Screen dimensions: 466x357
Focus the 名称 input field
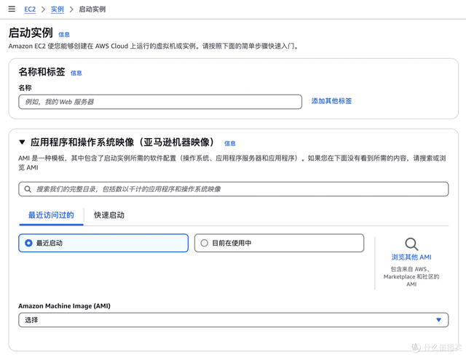pos(160,102)
